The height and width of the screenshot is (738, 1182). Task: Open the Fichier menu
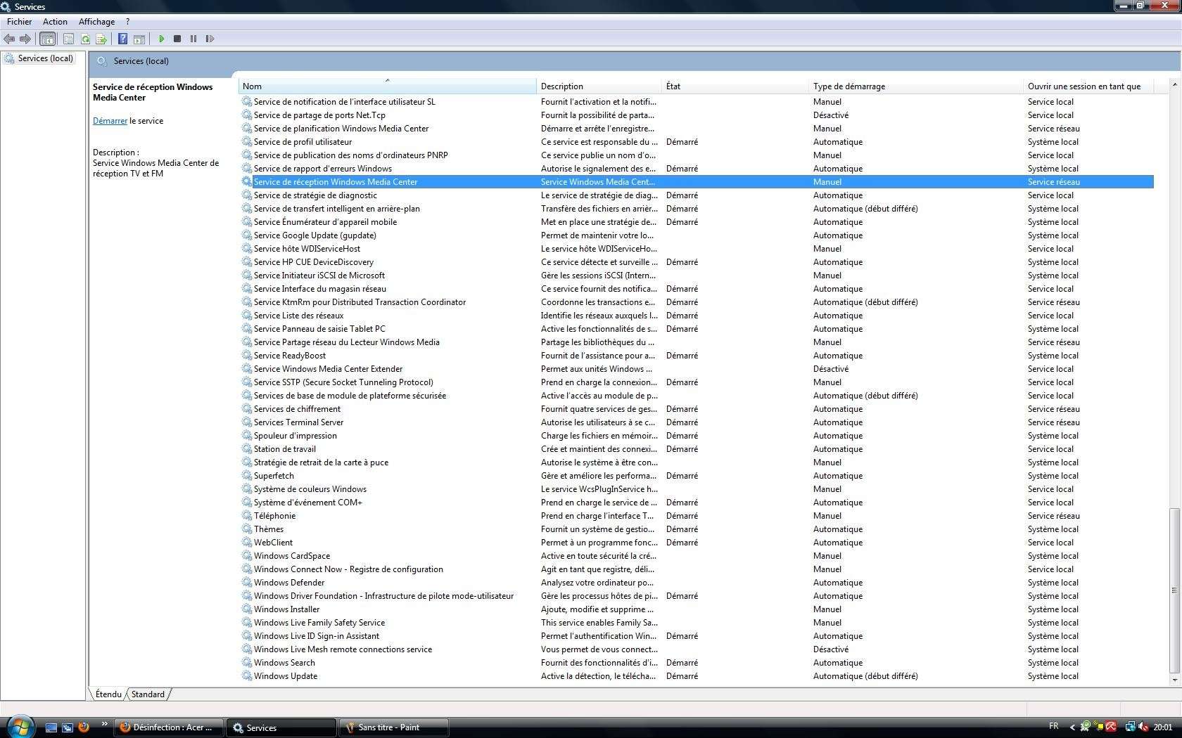(19, 22)
